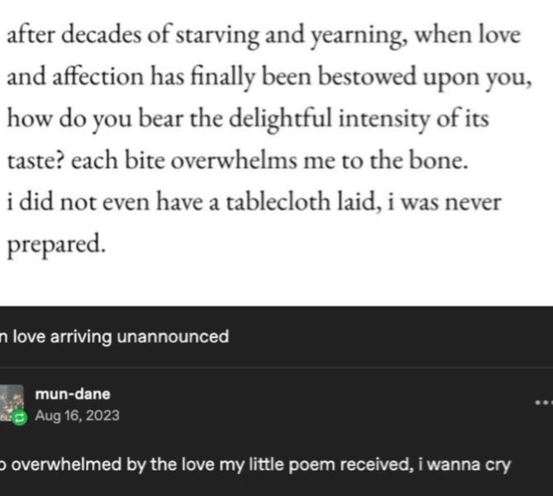Screen dimensions: 553x496
Task: Click the final word "prepared."
Action: click(x=56, y=246)
